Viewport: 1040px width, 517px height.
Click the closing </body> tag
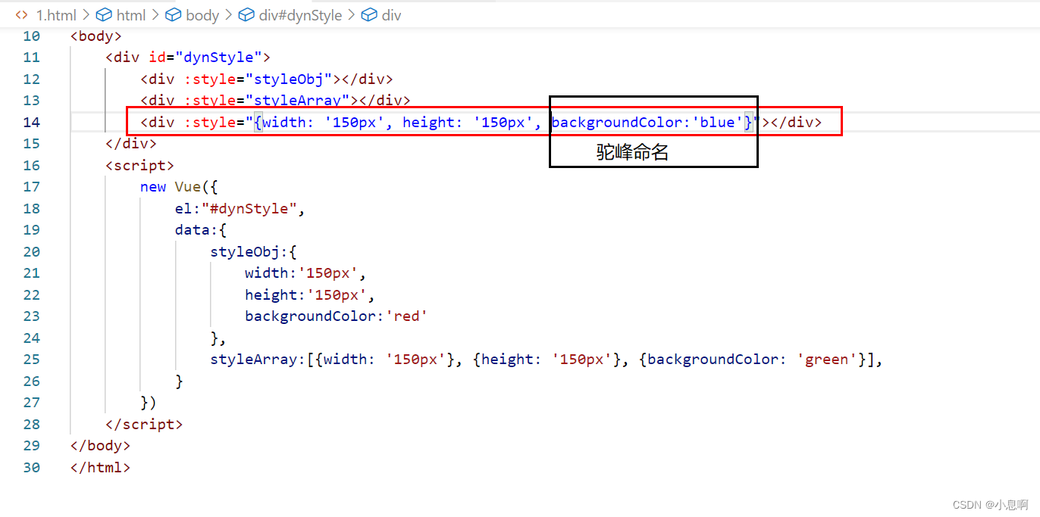(x=100, y=446)
